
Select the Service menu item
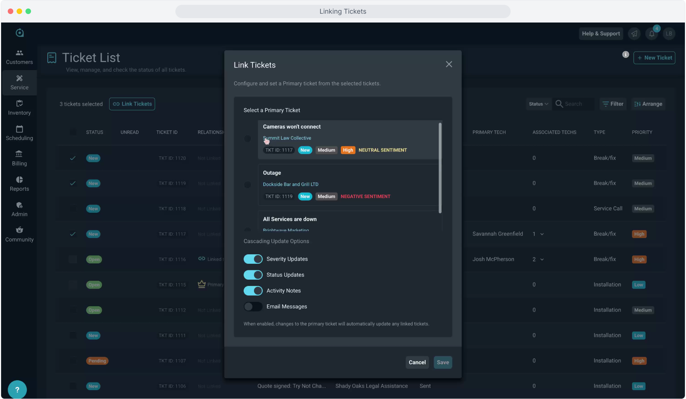tap(19, 82)
